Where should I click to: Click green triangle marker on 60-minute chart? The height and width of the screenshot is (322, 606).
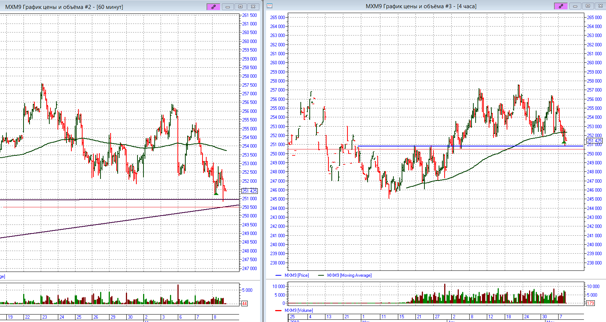(x=216, y=193)
